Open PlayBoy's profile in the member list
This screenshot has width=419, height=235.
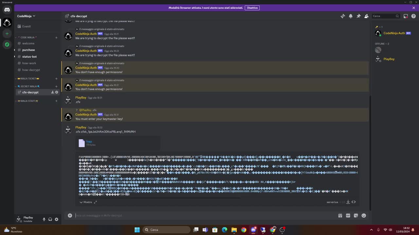[x=389, y=59]
